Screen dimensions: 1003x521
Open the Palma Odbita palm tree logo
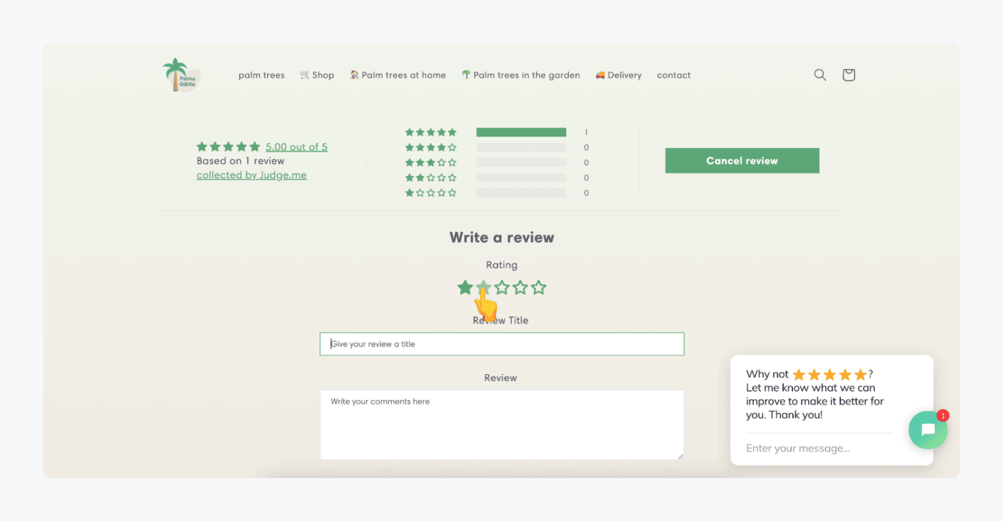(x=181, y=75)
